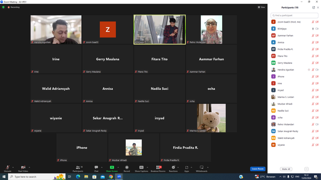Image resolution: width=321 pixels, height=180 pixels.
Task: Click the green encryption shield icon
Action: pyautogui.click(x=4, y=7)
